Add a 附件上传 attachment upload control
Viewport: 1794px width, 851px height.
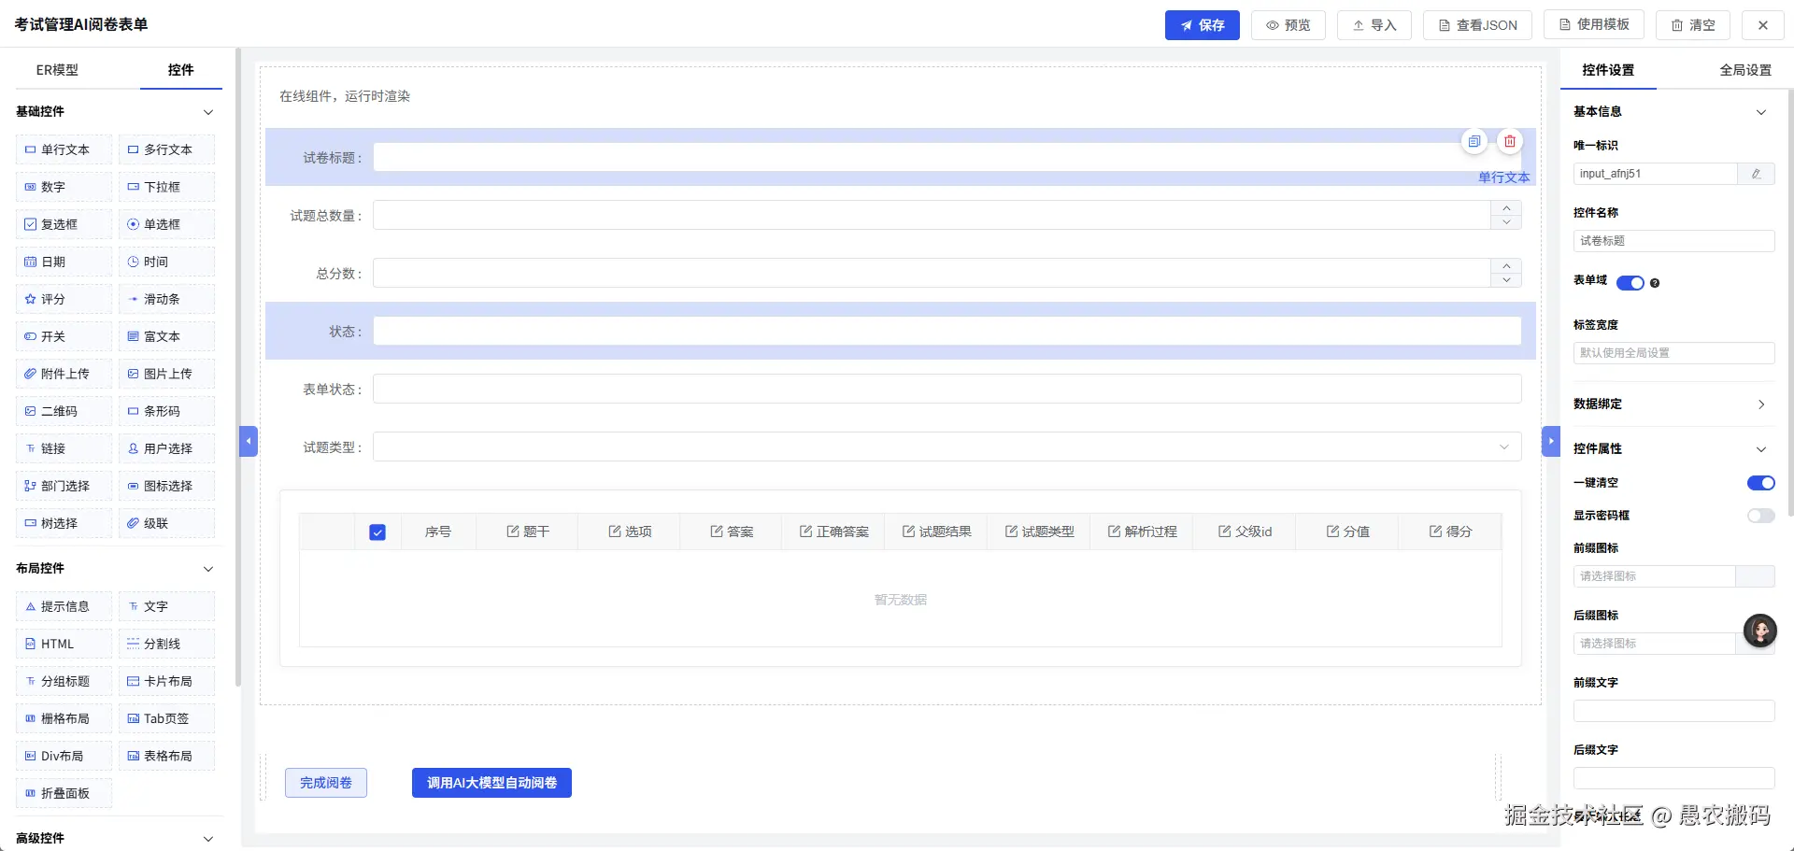point(64,374)
